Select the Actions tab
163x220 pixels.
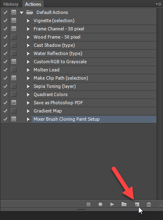[x=33, y=4]
